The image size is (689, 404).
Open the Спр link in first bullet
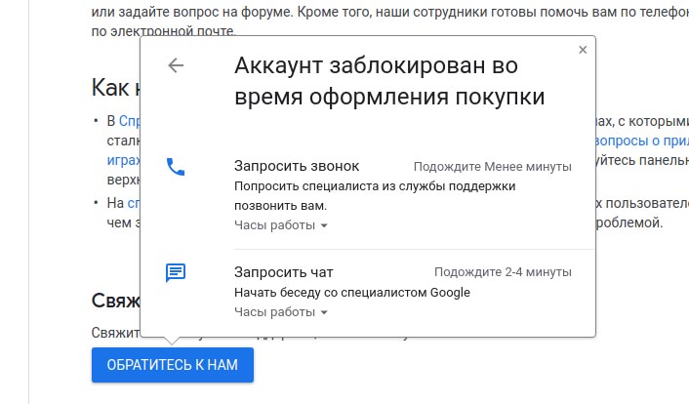129,121
